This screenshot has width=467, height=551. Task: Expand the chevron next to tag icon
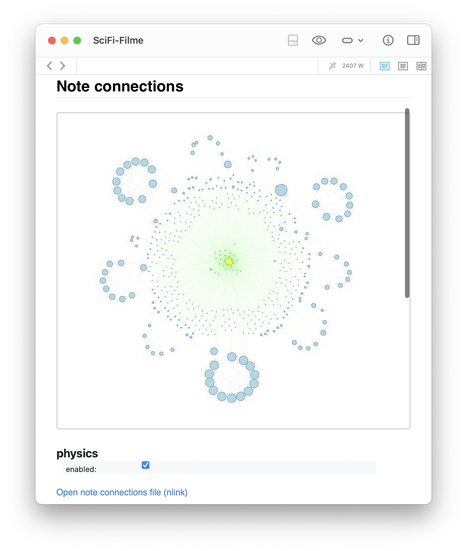tap(361, 40)
